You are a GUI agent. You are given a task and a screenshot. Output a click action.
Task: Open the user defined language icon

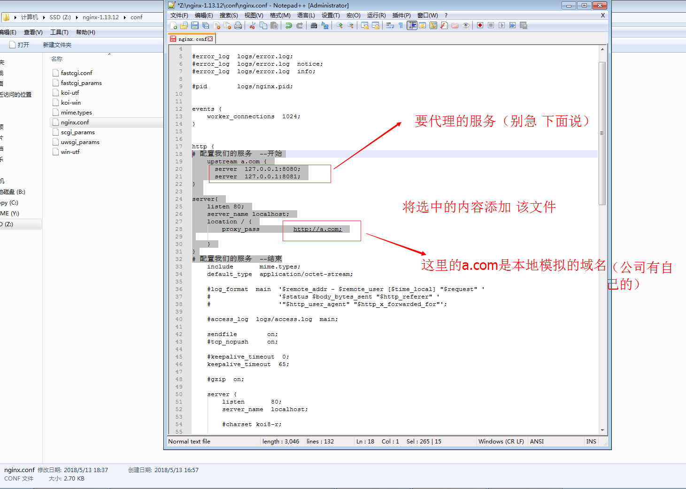[x=423, y=25]
